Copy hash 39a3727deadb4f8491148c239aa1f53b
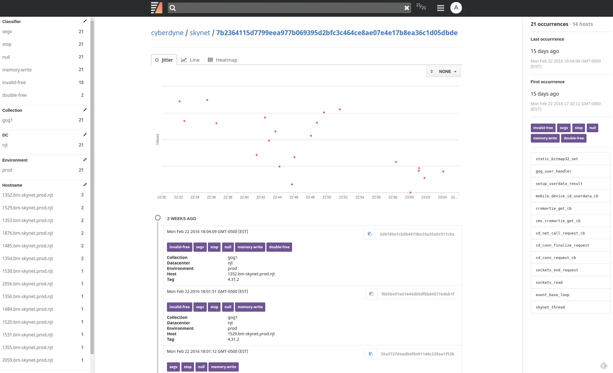This screenshot has width=613, height=373. (x=371, y=354)
